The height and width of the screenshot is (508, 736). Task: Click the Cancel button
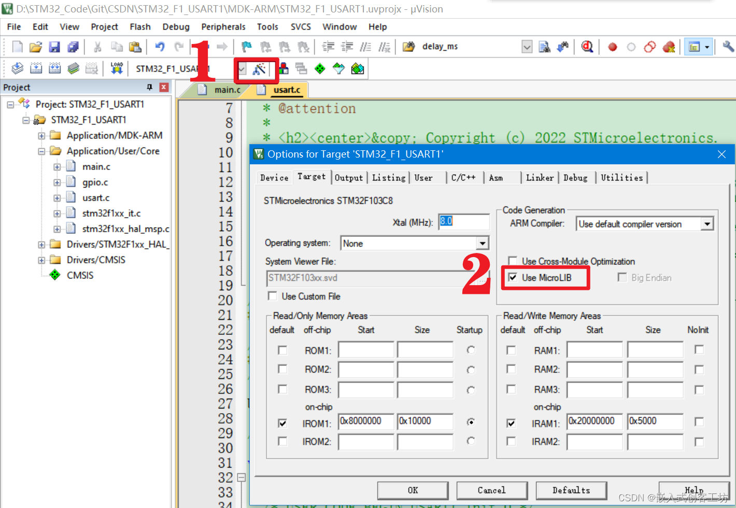coord(491,490)
